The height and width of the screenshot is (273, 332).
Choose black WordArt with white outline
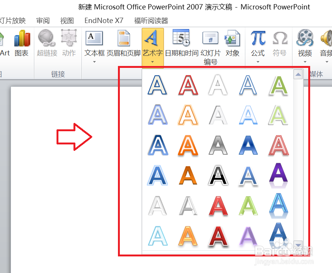218,175
